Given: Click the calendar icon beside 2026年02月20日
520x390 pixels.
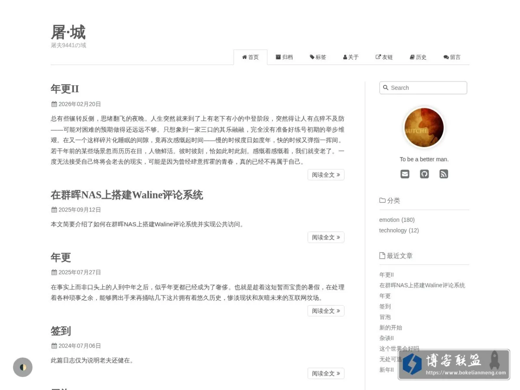Looking at the screenshot, I should tap(54, 104).
